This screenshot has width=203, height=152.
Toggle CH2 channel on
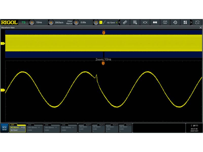[34, 128]
